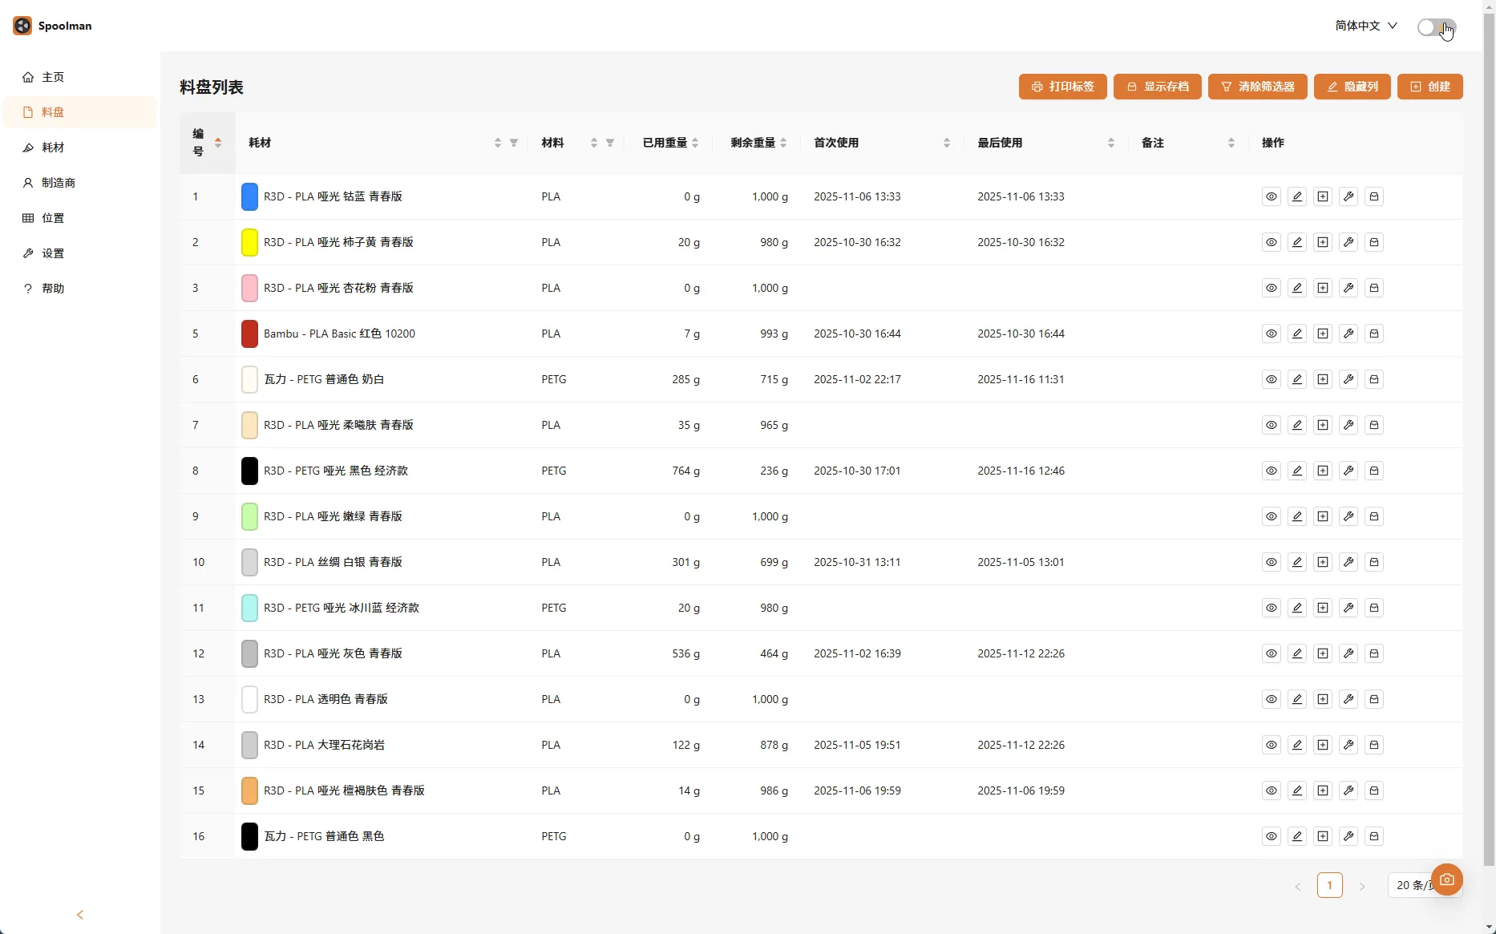1496x934 pixels.
Task: View details of spool 2 柿子黄
Action: [x=1272, y=242]
